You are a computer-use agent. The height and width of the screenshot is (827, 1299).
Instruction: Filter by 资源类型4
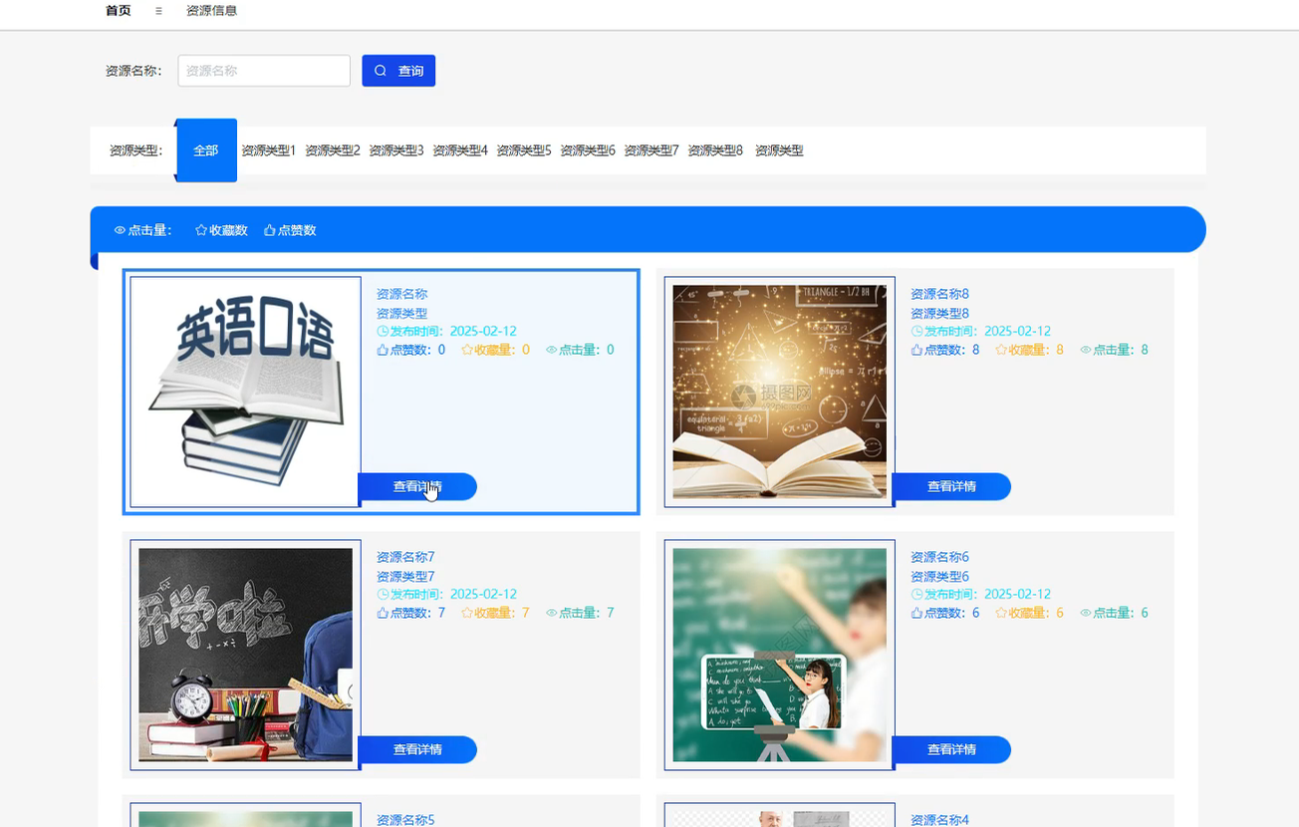click(x=460, y=150)
